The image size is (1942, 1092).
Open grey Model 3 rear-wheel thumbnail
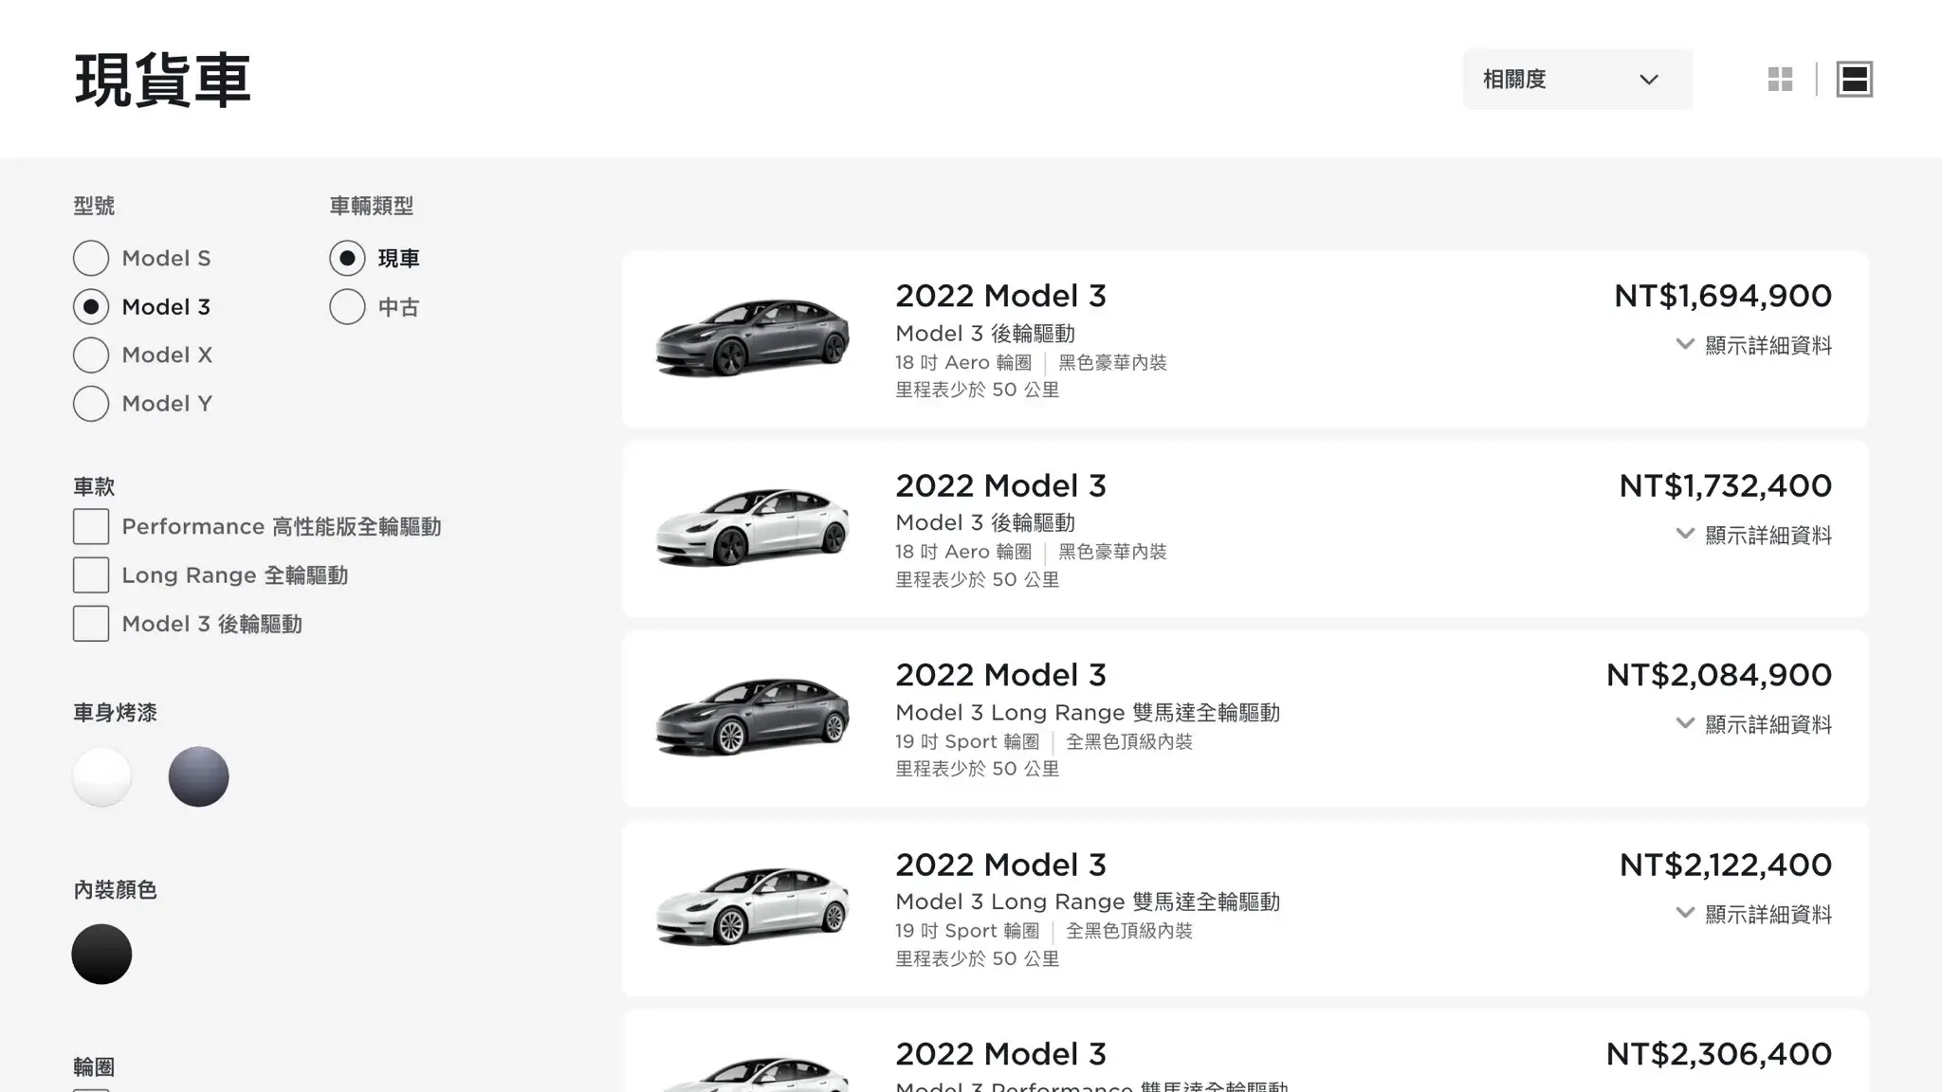[x=752, y=337]
